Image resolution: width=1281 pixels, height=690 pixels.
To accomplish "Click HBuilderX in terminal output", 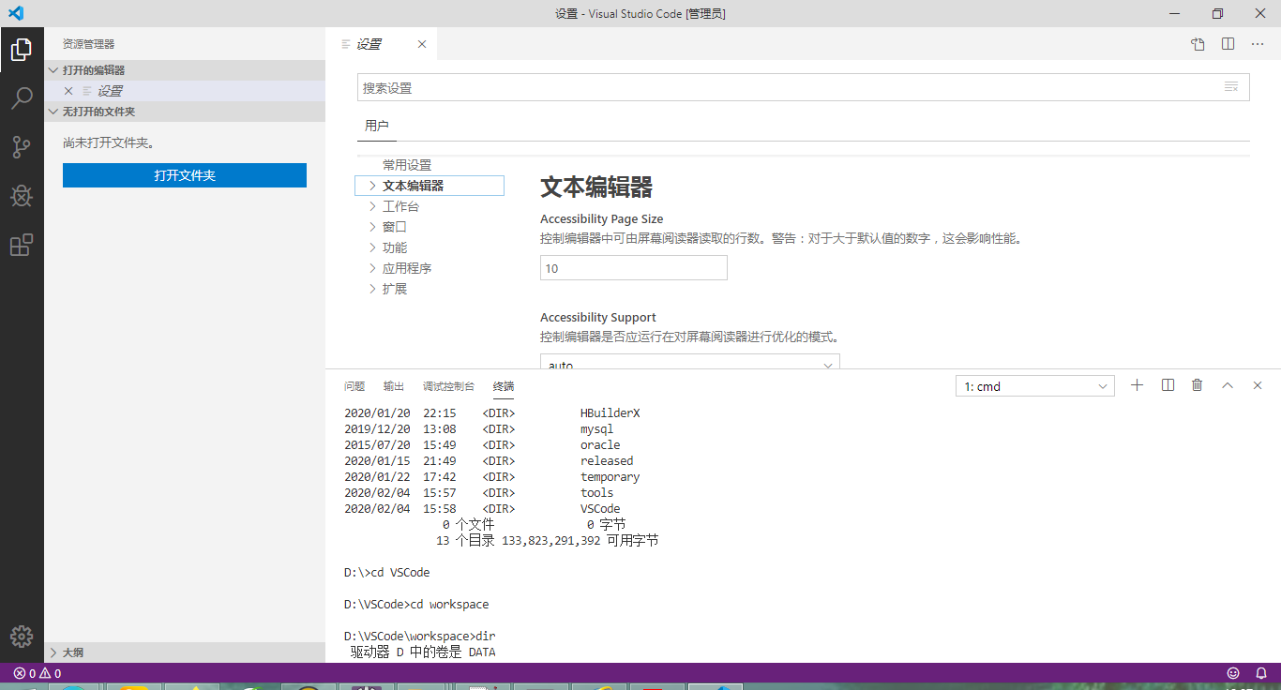I will point(610,412).
